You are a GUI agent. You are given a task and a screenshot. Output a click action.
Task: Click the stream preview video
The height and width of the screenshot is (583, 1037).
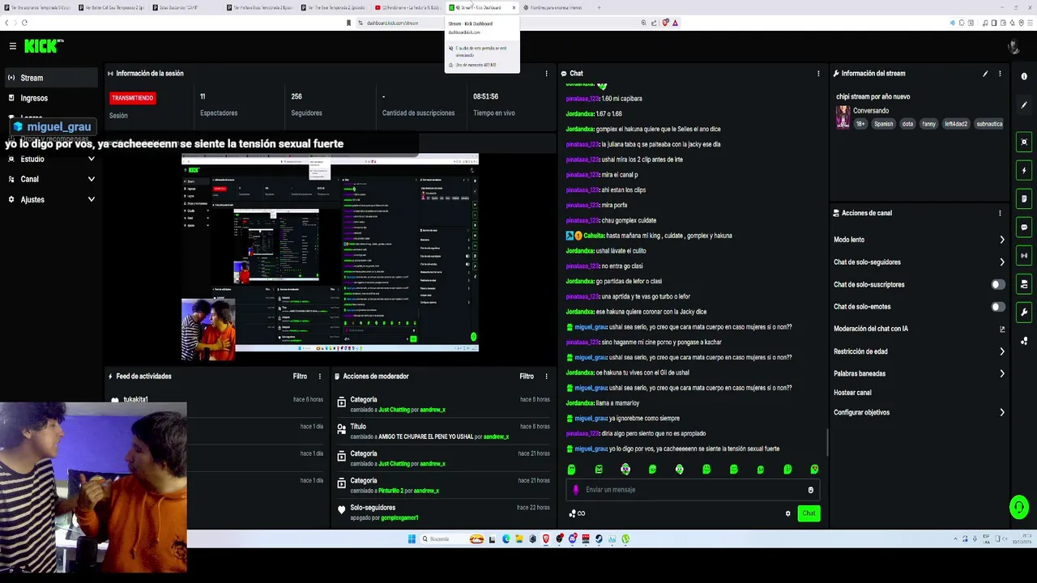point(330,252)
